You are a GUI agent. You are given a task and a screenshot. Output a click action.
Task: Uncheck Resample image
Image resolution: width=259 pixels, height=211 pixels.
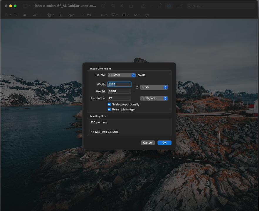point(109,109)
